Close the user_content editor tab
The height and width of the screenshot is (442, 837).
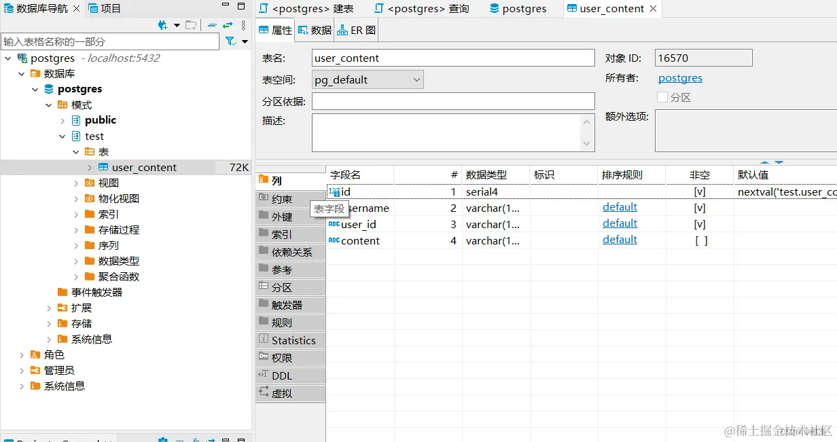pos(654,8)
